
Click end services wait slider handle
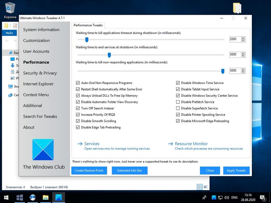coord(109,55)
